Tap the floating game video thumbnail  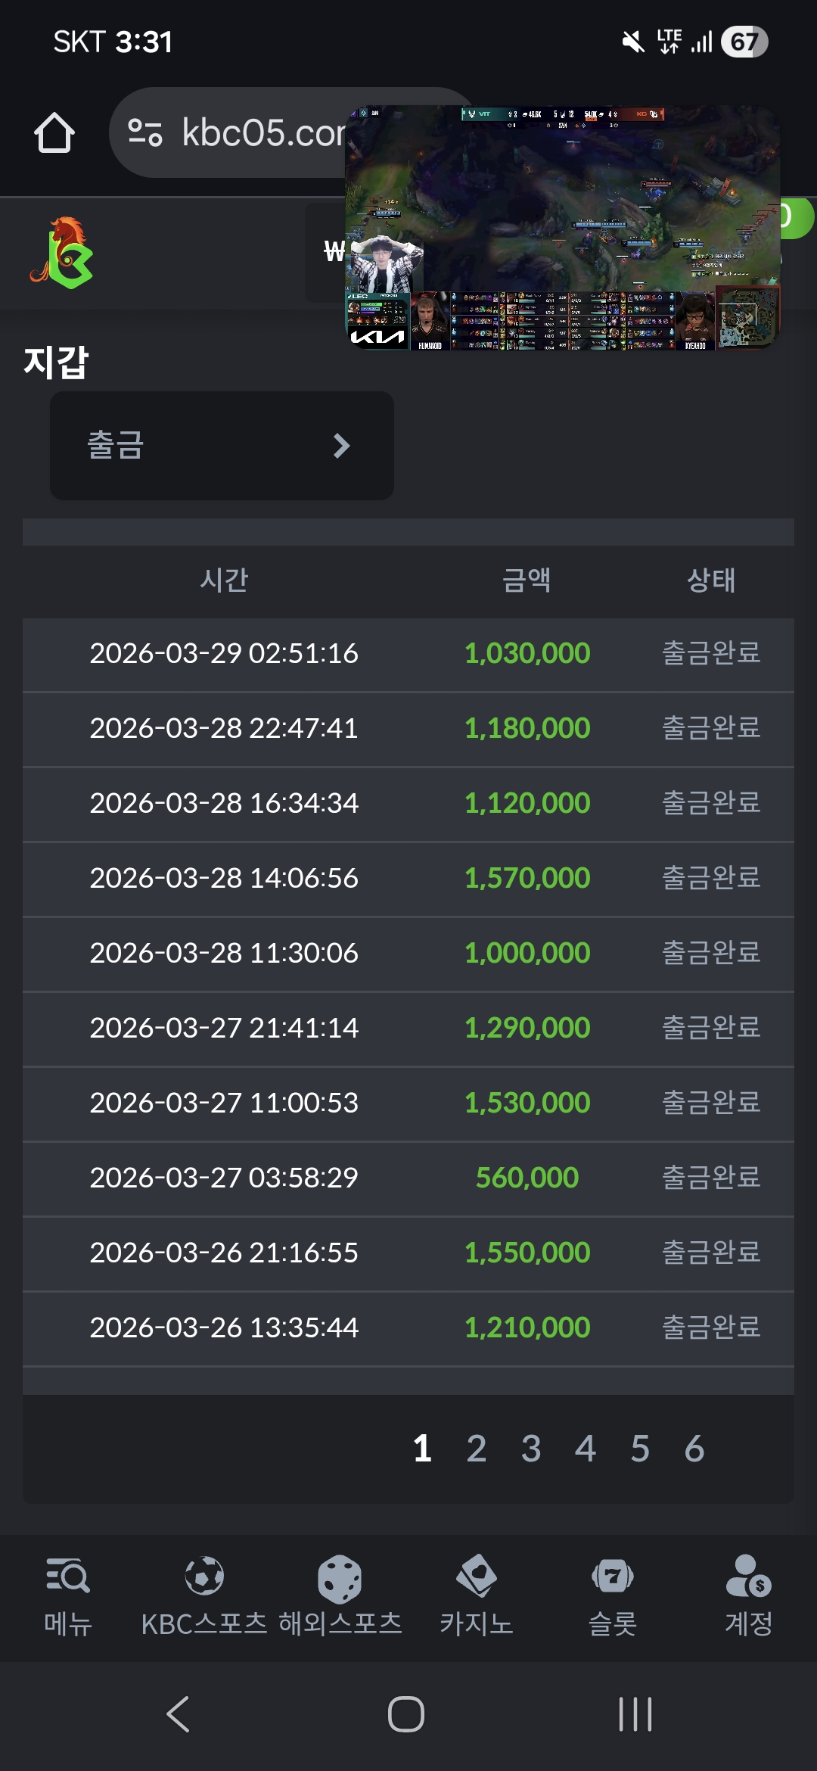563,227
